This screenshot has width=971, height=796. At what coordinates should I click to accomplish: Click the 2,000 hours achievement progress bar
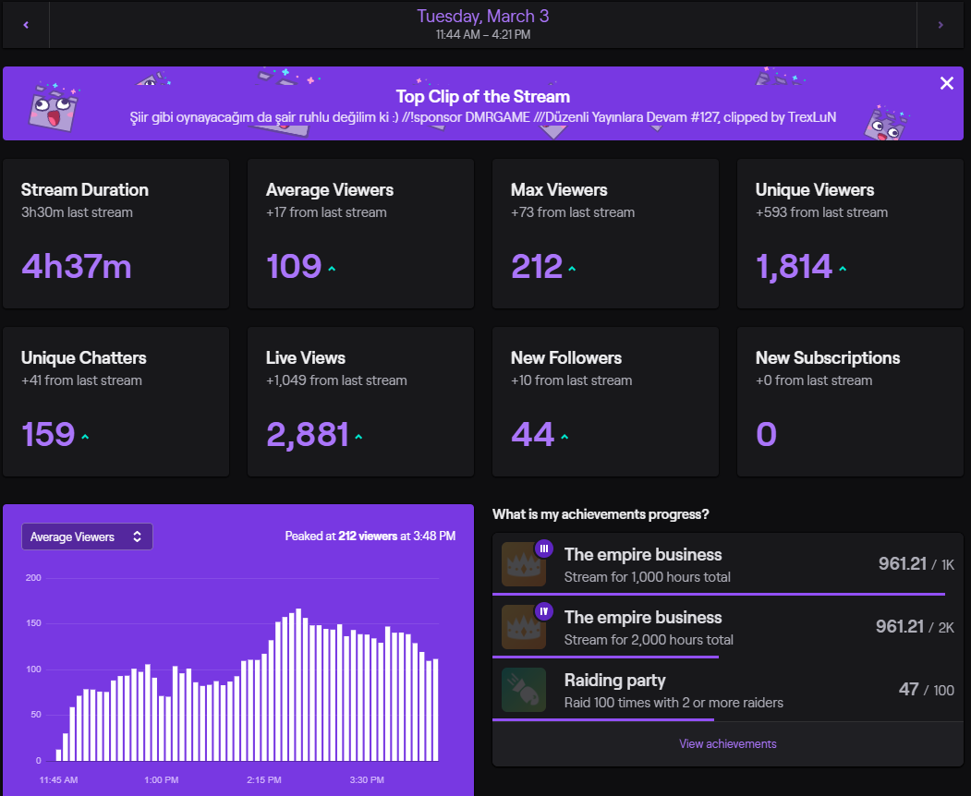(606, 657)
